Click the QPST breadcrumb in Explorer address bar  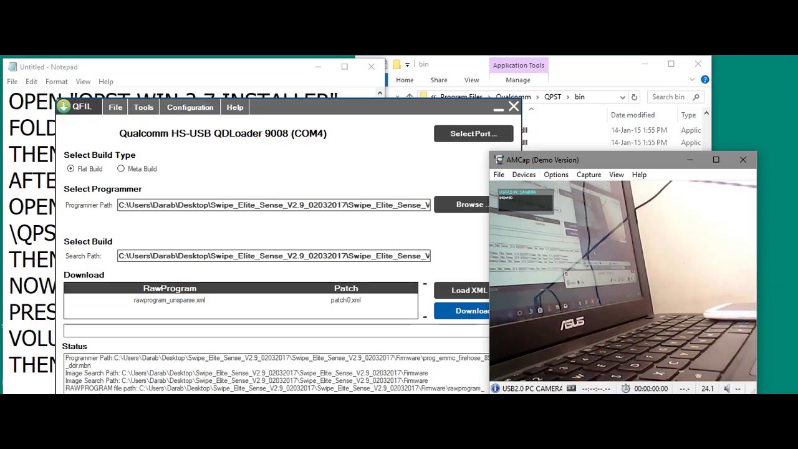pyautogui.click(x=553, y=97)
